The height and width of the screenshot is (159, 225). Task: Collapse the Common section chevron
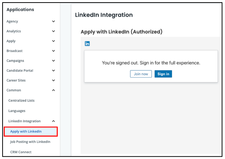click(x=53, y=90)
